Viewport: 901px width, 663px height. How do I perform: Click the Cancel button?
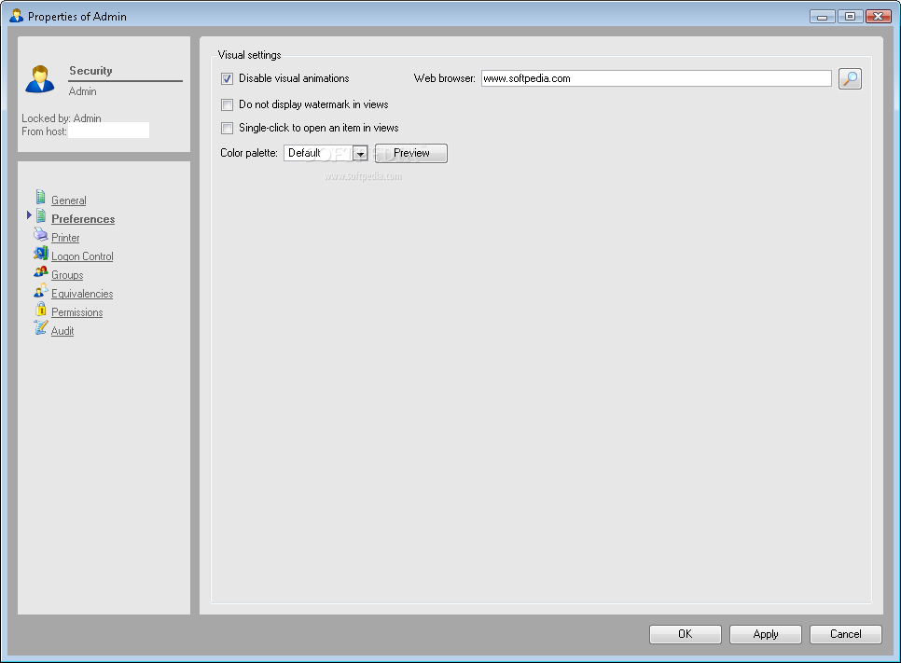[x=846, y=634]
